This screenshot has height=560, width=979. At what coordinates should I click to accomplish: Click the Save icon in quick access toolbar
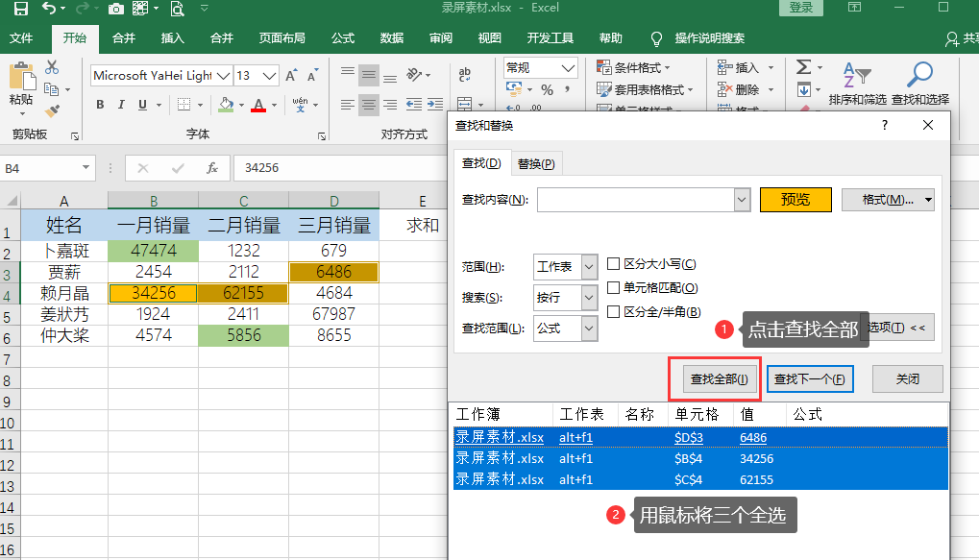(x=20, y=8)
